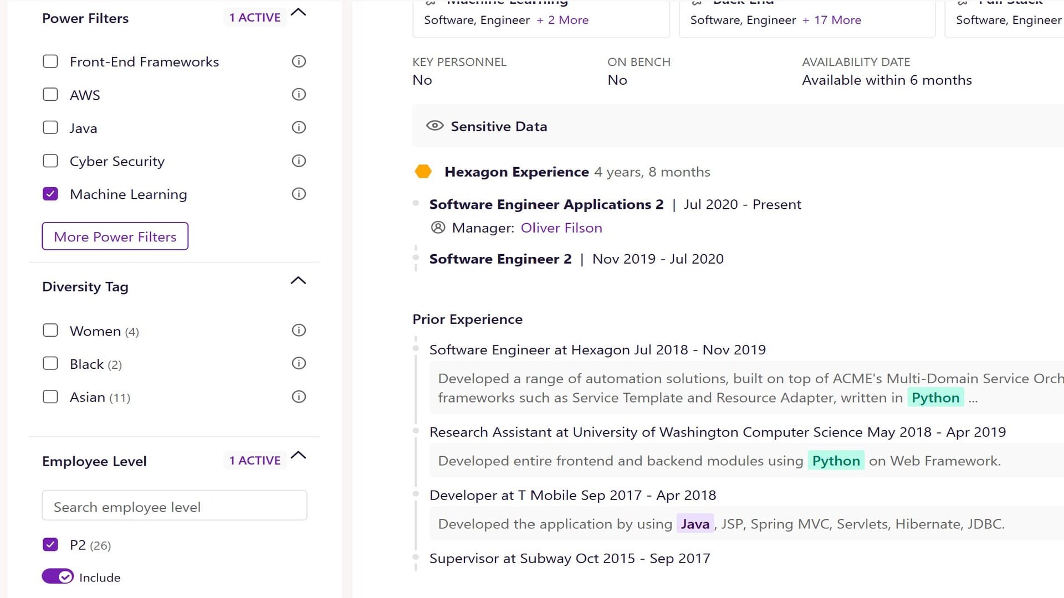Open Oliver Filson's profile link

[x=561, y=228]
